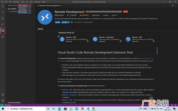Open the Selection menu
The height and width of the screenshot is (111, 178).
click(x=16, y=2)
